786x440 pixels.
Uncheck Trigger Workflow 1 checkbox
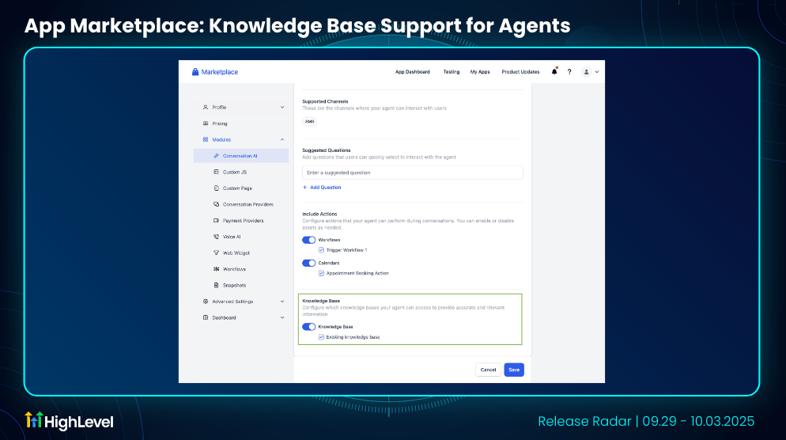coord(321,250)
